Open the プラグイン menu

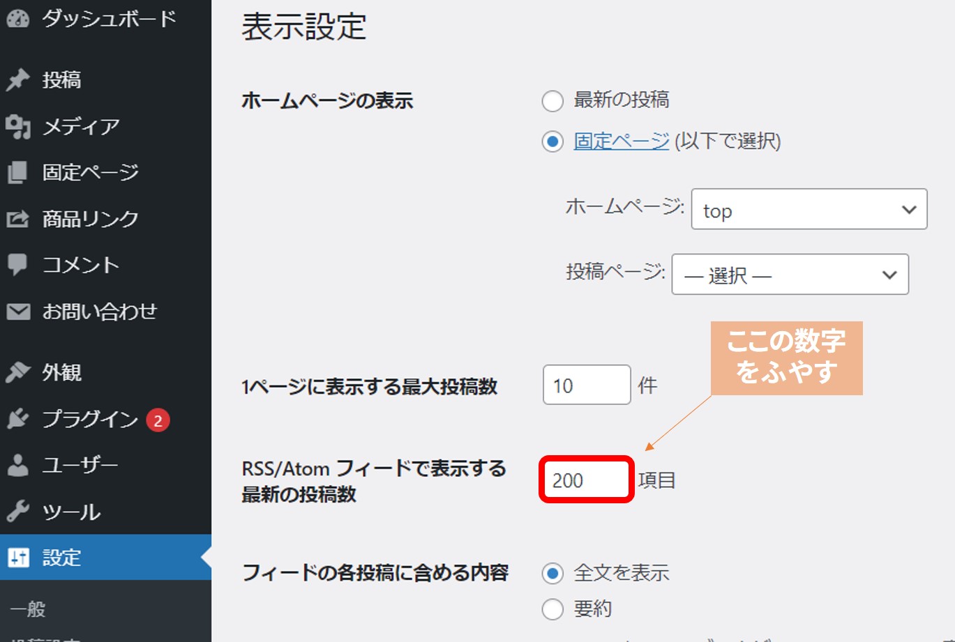(90, 419)
